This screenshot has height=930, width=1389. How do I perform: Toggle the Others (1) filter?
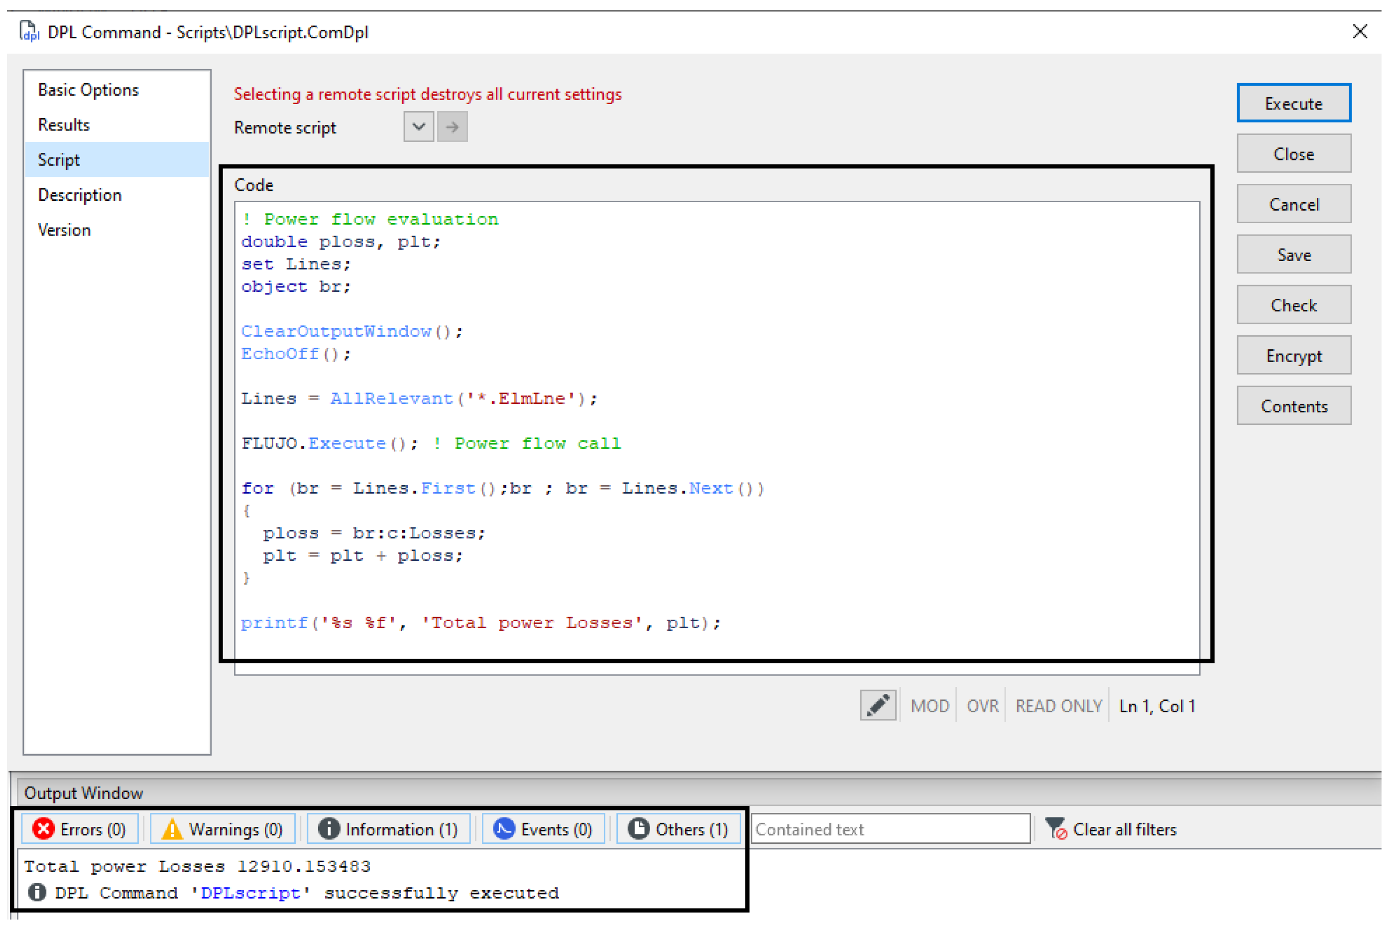pyautogui.click(x=678, y=828)
